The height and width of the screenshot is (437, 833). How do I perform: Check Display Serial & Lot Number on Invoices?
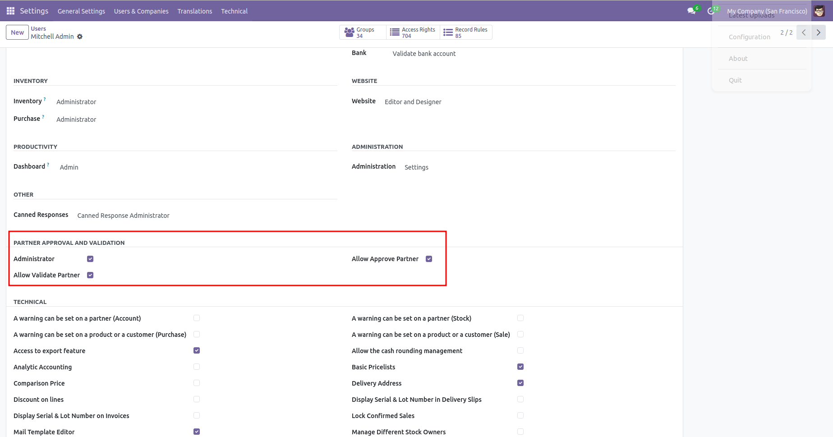(x=197, y=415)
